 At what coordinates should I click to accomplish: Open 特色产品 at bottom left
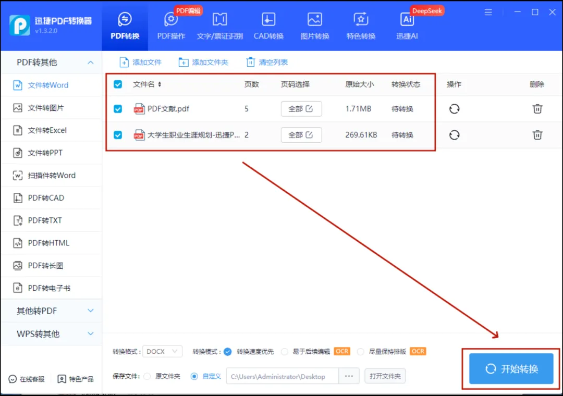point(76,379)
